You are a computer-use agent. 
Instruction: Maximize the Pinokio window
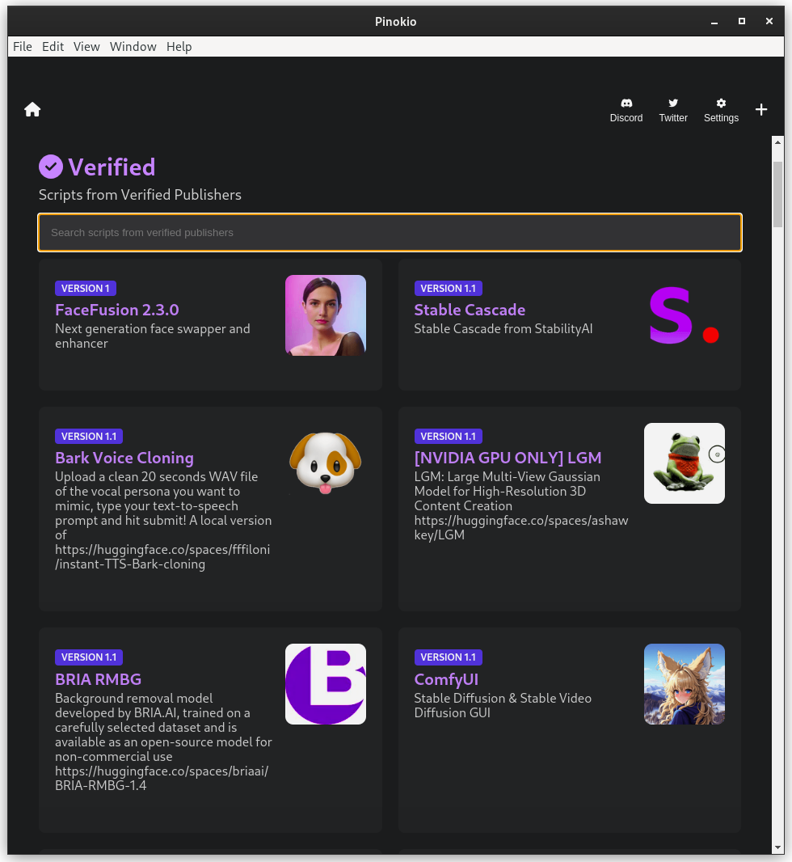741,22
